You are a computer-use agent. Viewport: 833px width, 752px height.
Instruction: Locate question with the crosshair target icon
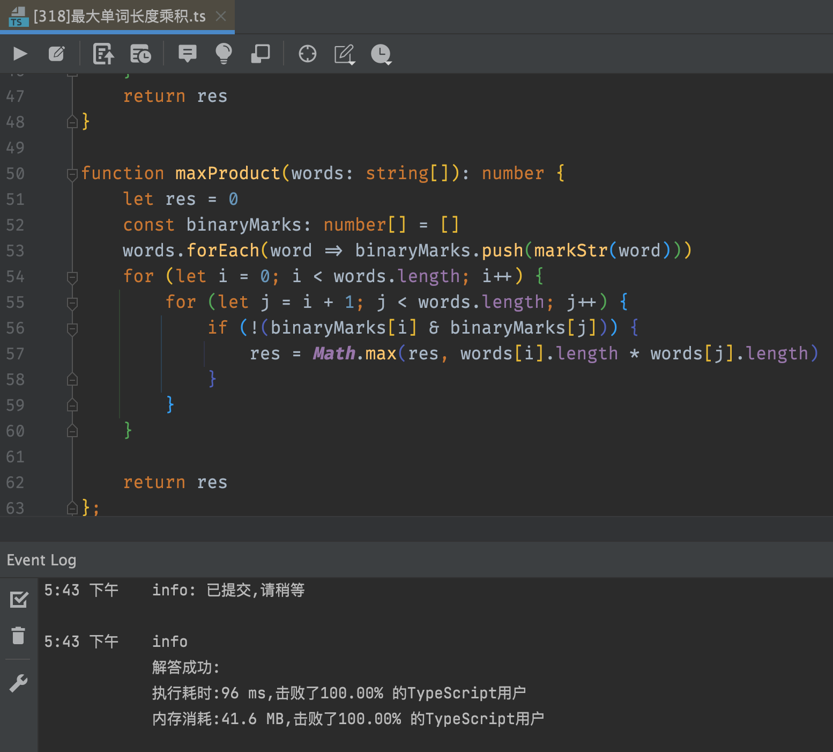[x=308, y=54]
